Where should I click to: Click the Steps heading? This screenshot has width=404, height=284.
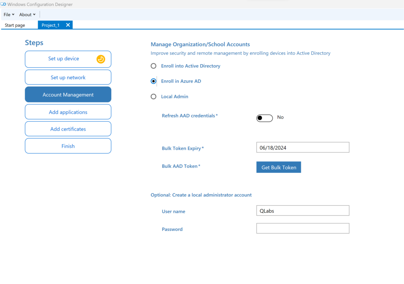[34, 43]
